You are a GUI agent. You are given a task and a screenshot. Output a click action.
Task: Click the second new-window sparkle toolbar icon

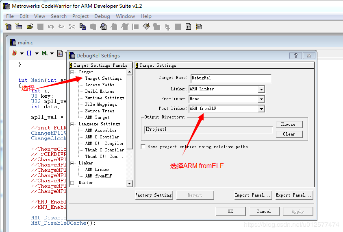(x=19, y=27)
